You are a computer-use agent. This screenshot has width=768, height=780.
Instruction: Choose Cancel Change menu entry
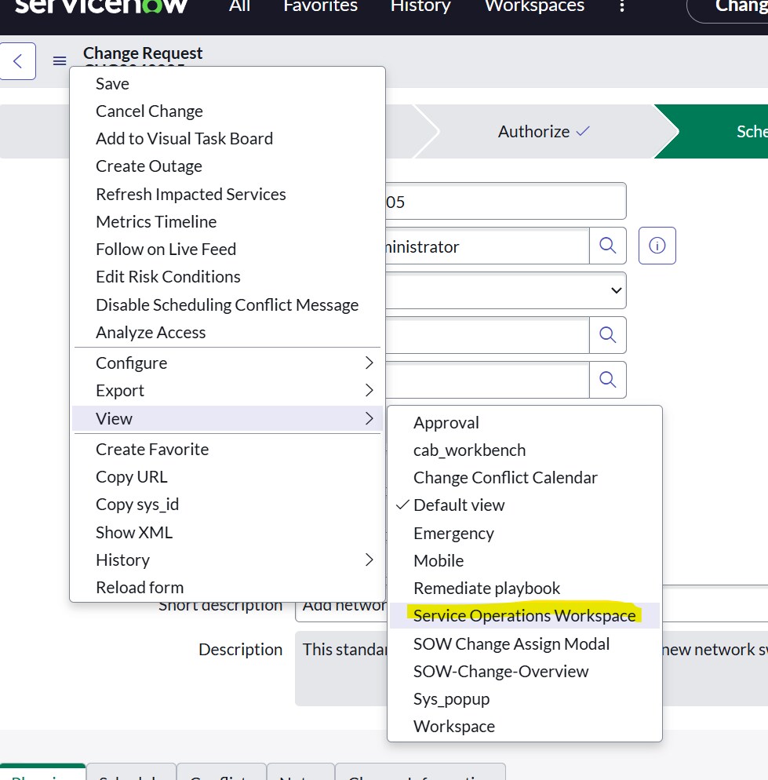227,111
